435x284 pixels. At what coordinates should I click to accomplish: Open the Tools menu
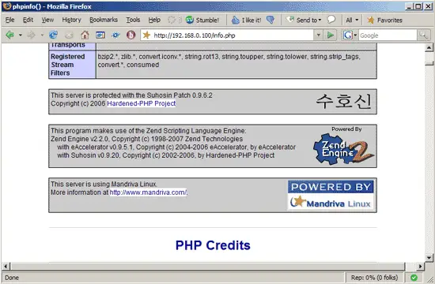pyautogui.click(x=133, y=20)
